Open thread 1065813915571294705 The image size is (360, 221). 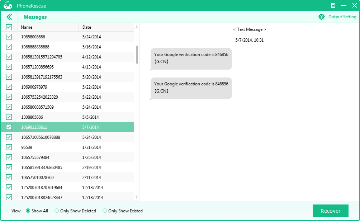point(67,57)
